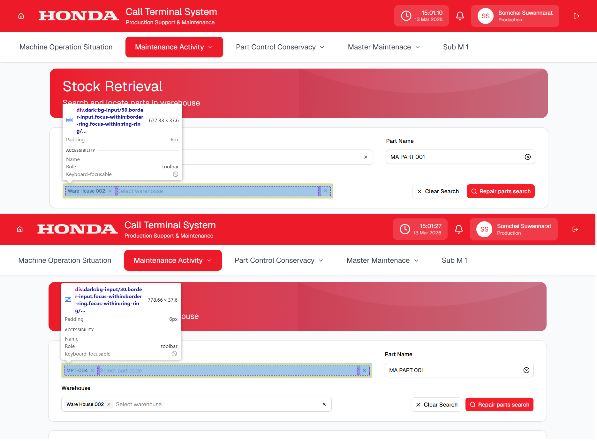597x441 pixels.
Task: Select Machine Operation Situation in the lower navbar
Action: click(x=65, y=261)
